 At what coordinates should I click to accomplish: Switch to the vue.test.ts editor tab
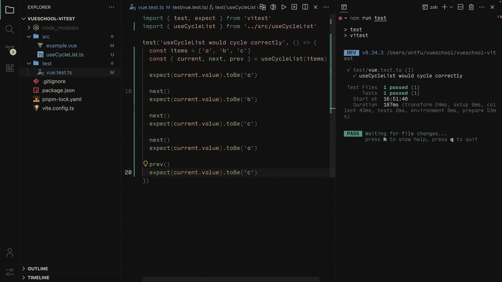coord(151,7)
